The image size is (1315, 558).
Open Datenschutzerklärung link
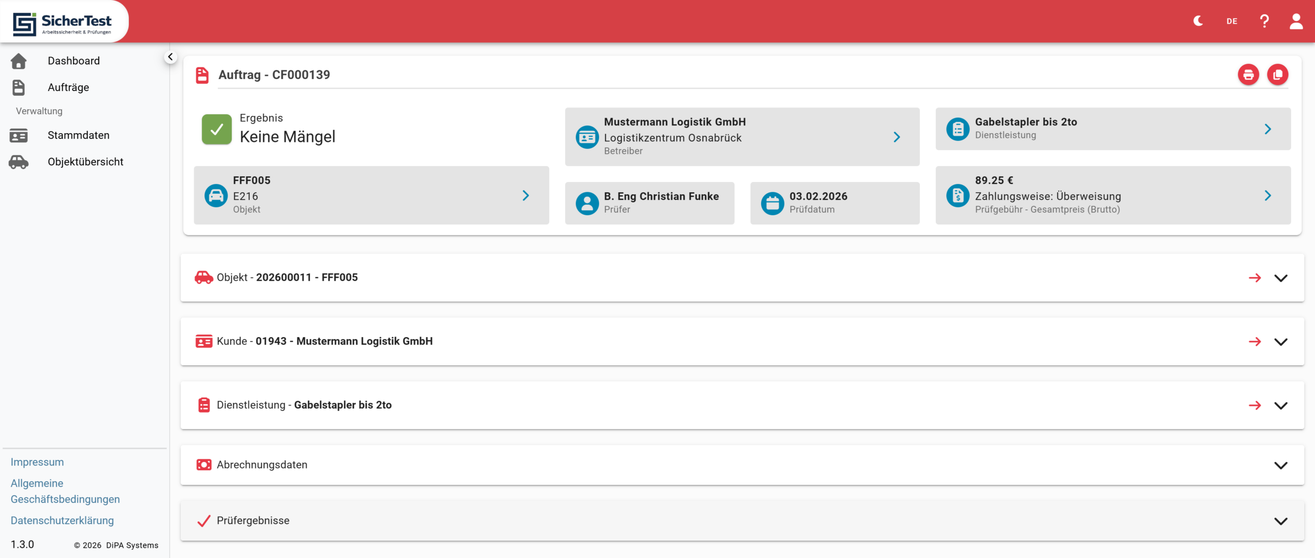click(x=62, y=520)
